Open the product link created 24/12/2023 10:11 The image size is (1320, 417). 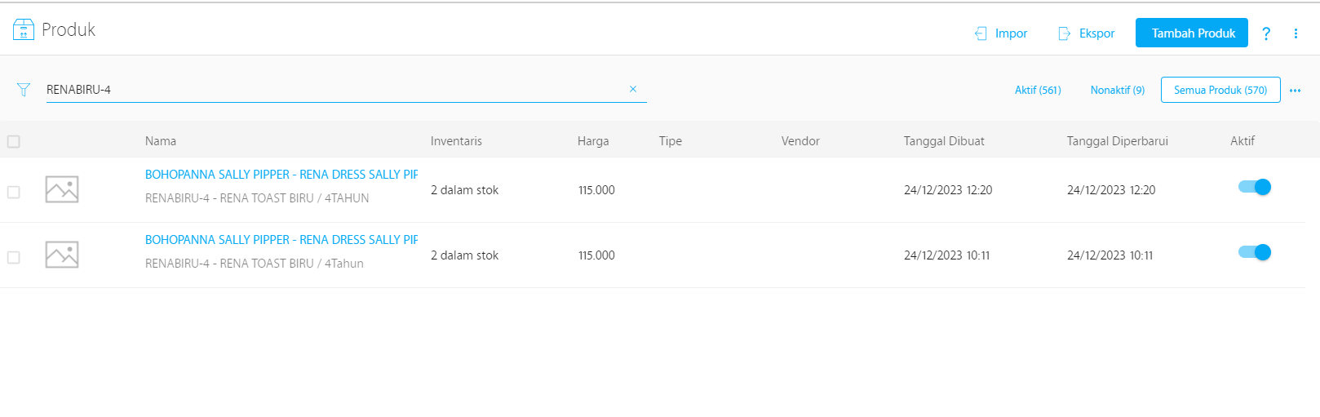pos(281,240)
